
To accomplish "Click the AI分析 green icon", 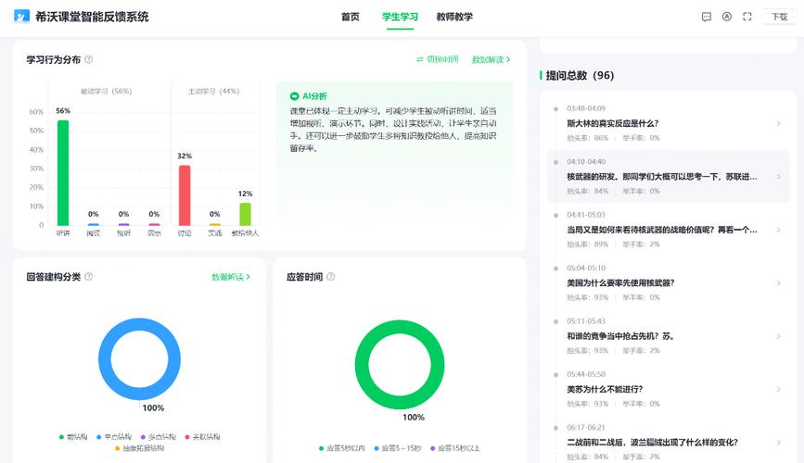I will [294, 95].
